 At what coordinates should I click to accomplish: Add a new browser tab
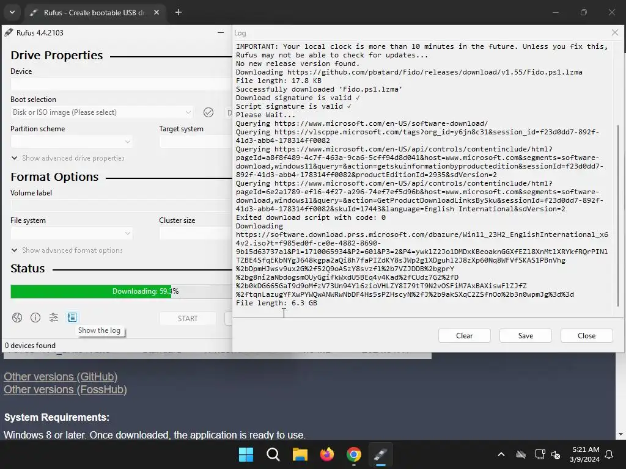click(179, 12)
